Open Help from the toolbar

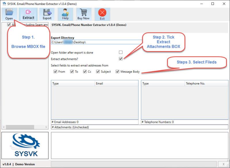click(65, 14)
